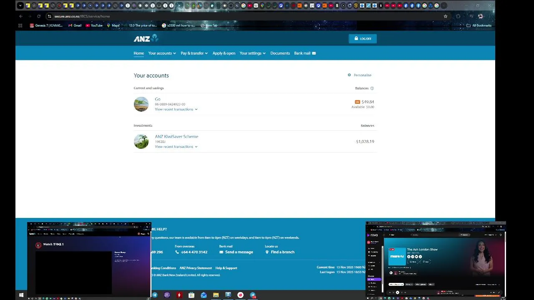Expand the Your settings menu
The height and width of the screenshot is (300, 534).
[x=252, y=53]
